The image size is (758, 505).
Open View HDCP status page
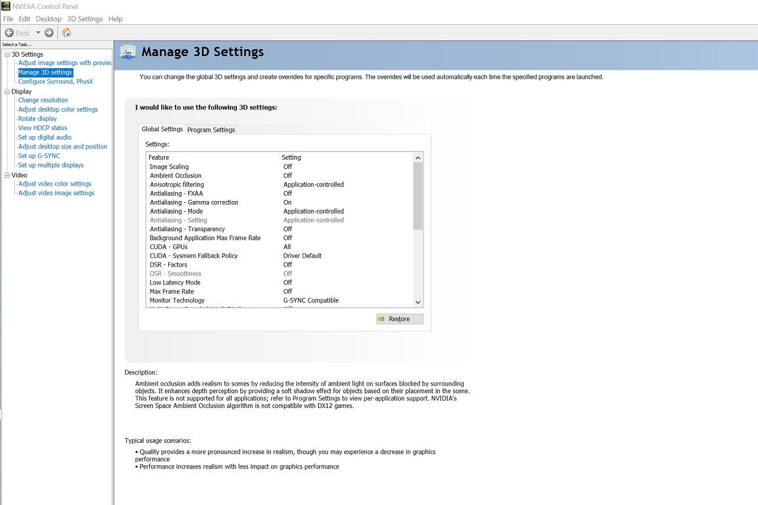click(43, 128)
